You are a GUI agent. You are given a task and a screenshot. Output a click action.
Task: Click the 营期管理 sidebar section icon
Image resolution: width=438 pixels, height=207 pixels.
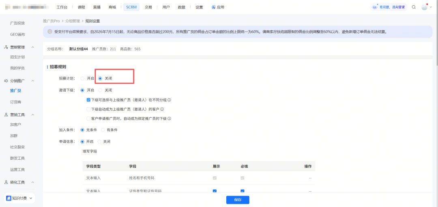coord(6,47)
